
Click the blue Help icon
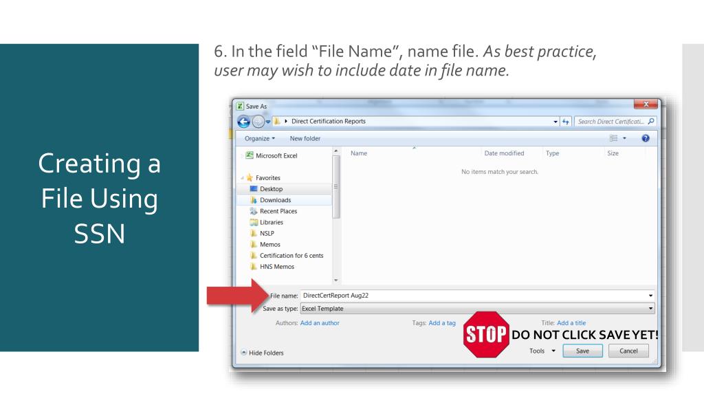coord(646,138)
